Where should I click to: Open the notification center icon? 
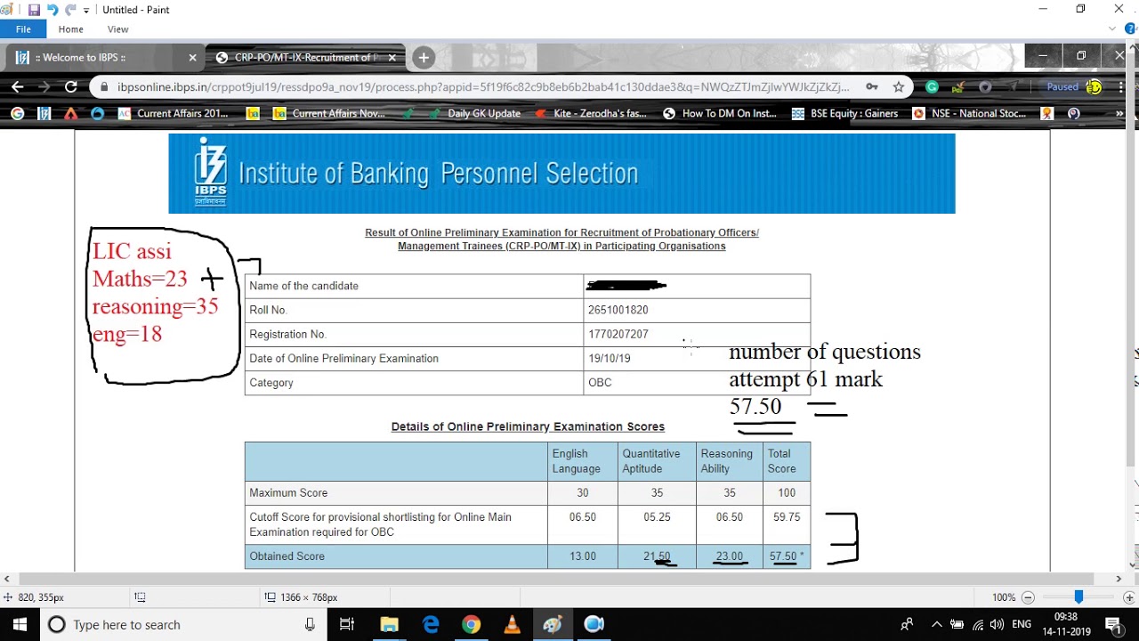point(1112,625)
